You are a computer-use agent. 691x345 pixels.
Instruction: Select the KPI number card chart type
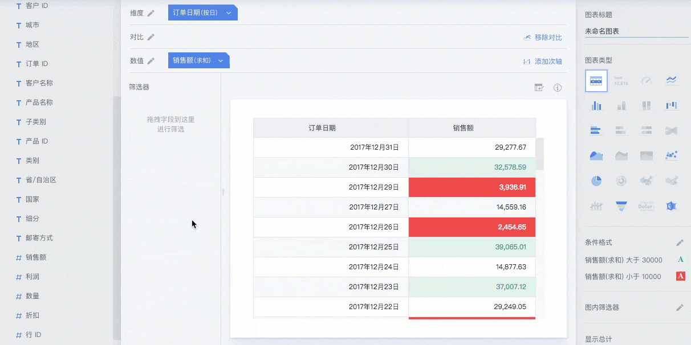pyautogui.click(x=621, y=81)
